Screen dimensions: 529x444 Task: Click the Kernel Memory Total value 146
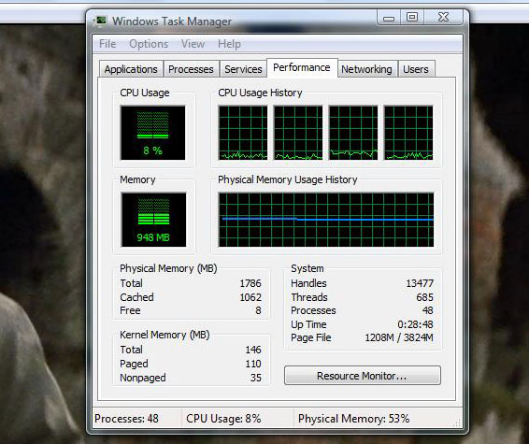(253, 350)
